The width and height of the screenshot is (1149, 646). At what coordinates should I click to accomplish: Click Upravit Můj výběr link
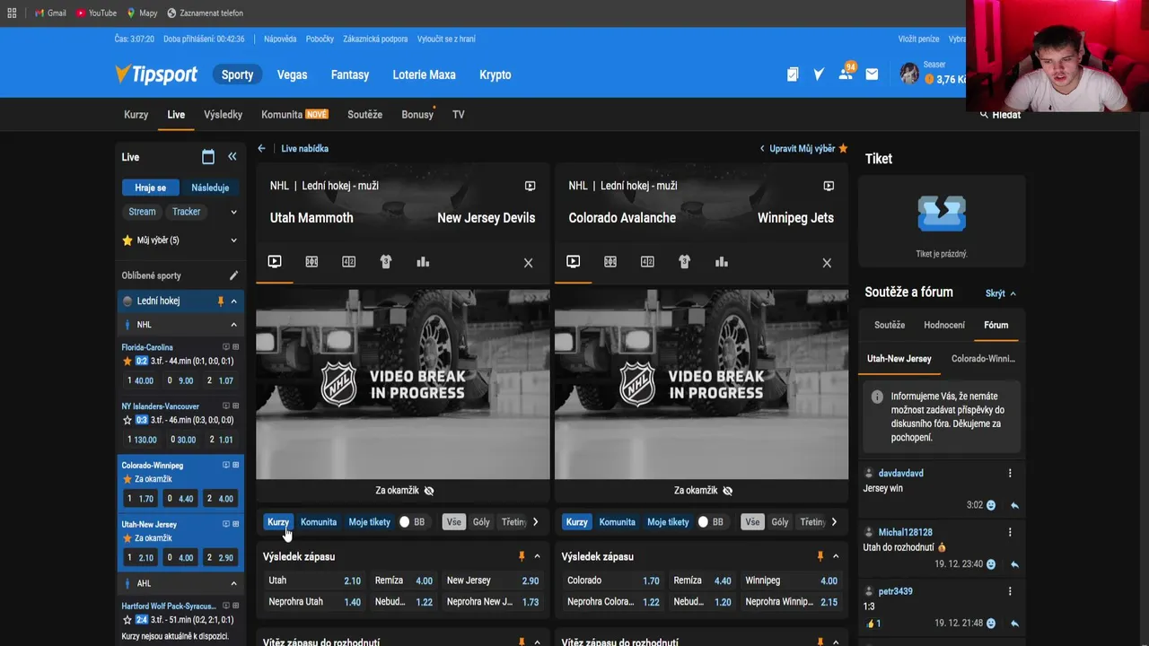[x=803, y=148]
